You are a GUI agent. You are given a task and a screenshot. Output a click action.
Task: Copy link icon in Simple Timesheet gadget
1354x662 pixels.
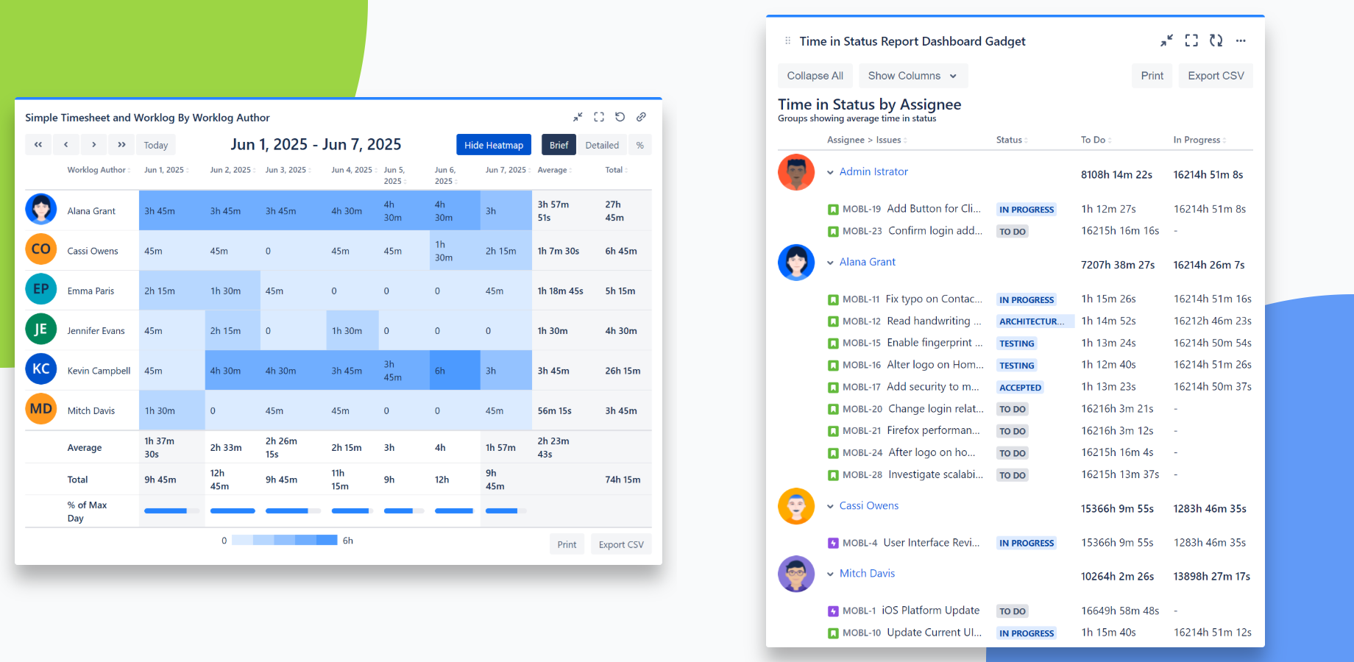point(641,117)
